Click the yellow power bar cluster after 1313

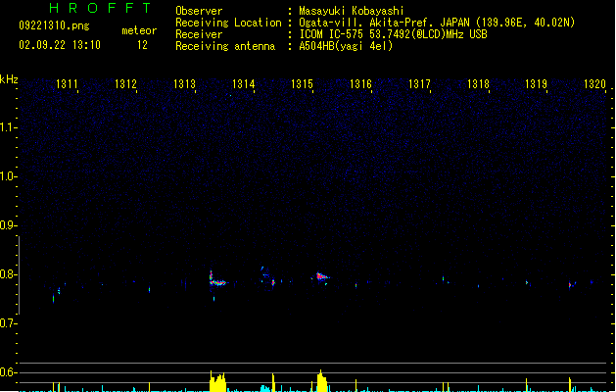[x=217, y=381]
